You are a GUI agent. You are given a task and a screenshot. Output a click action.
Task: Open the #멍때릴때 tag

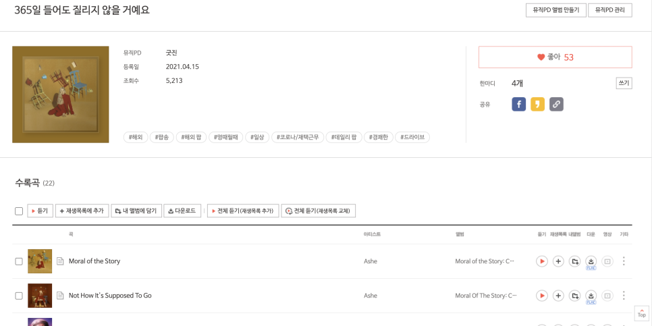tap(226, 137)
